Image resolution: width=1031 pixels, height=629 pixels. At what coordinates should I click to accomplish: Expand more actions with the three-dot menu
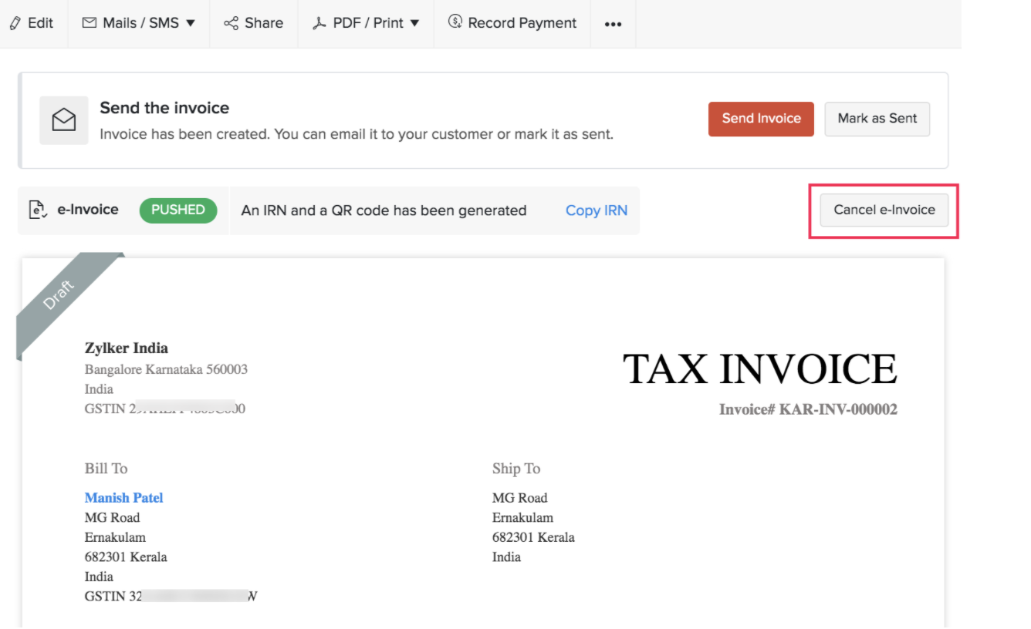pyautogui.click(x=613, y=24)
